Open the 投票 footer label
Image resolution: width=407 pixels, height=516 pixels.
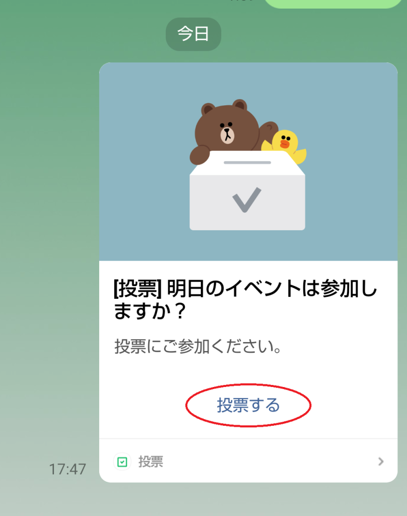tap(151, 462)
